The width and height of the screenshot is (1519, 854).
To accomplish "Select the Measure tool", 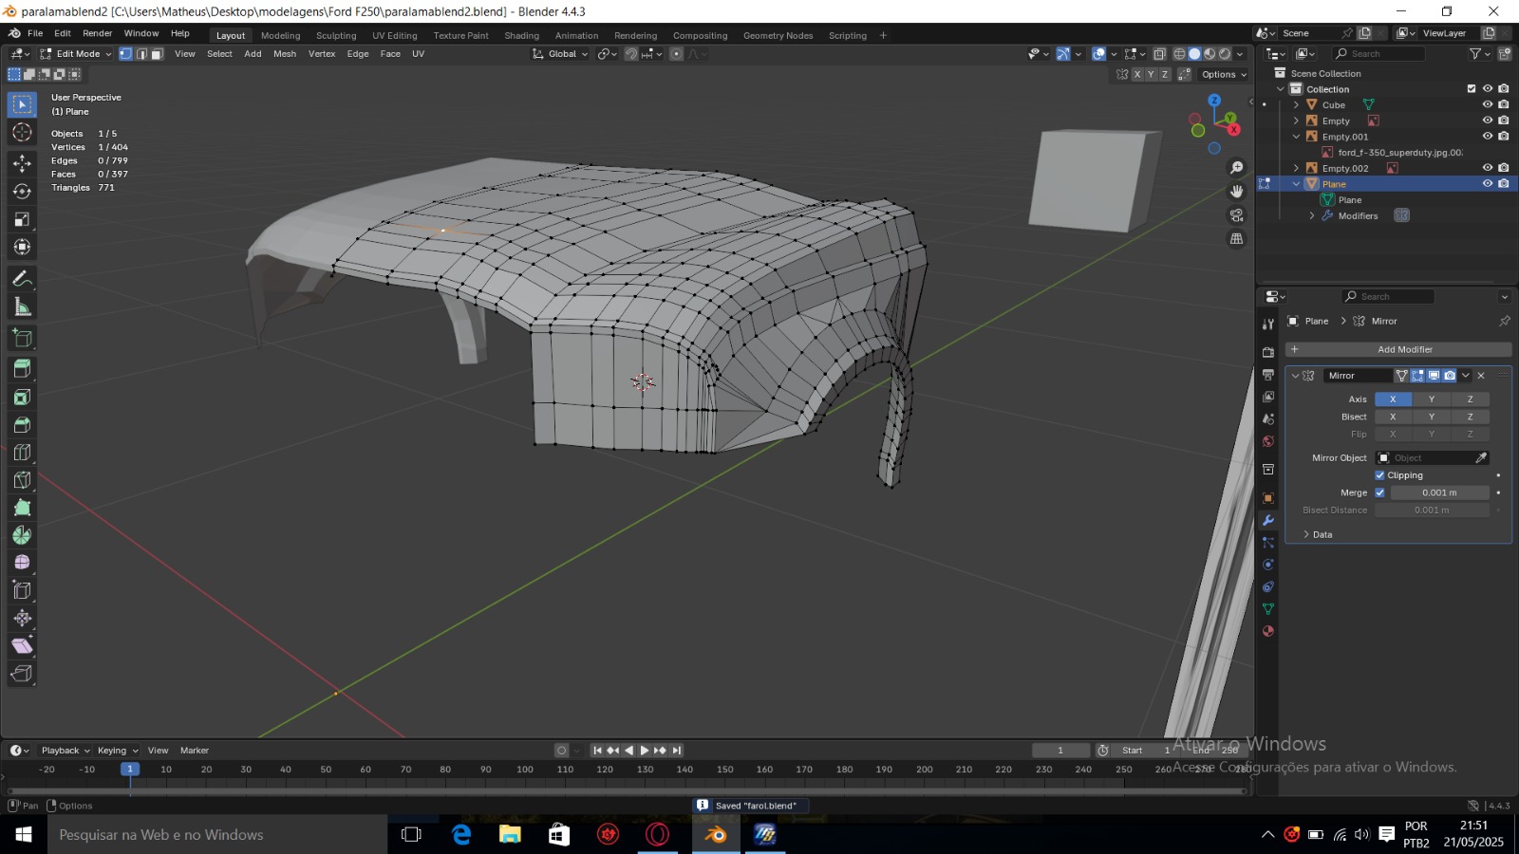I will (22, 307).
